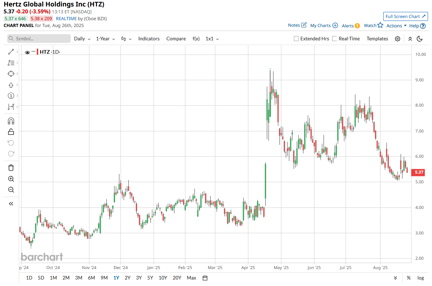Click the Full Screen Chart button

(406, 17)
